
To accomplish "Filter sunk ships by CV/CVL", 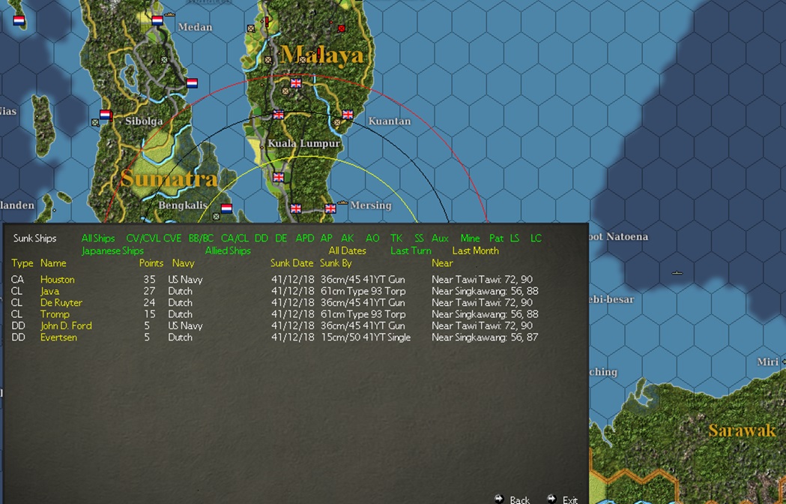I will (x=143, y=238).
